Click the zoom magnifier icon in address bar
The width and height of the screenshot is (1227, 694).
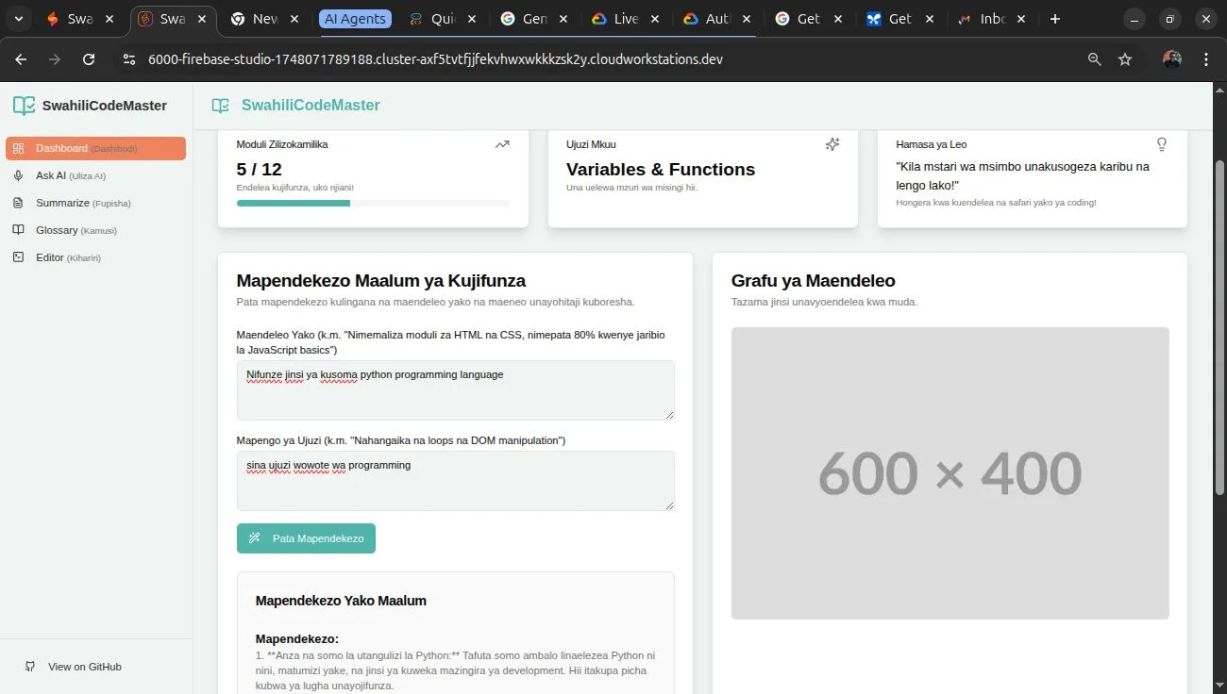pyautogui.click(x=1094, y=59)
